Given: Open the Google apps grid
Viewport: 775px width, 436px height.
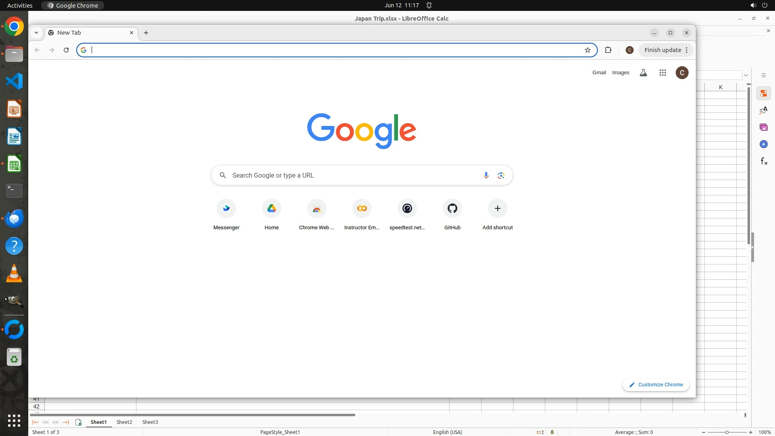Looking at the screenshot, I should (662, 73).
